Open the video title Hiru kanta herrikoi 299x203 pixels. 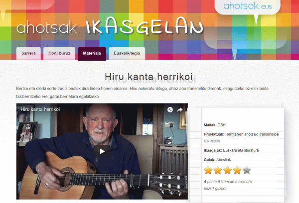40,109
